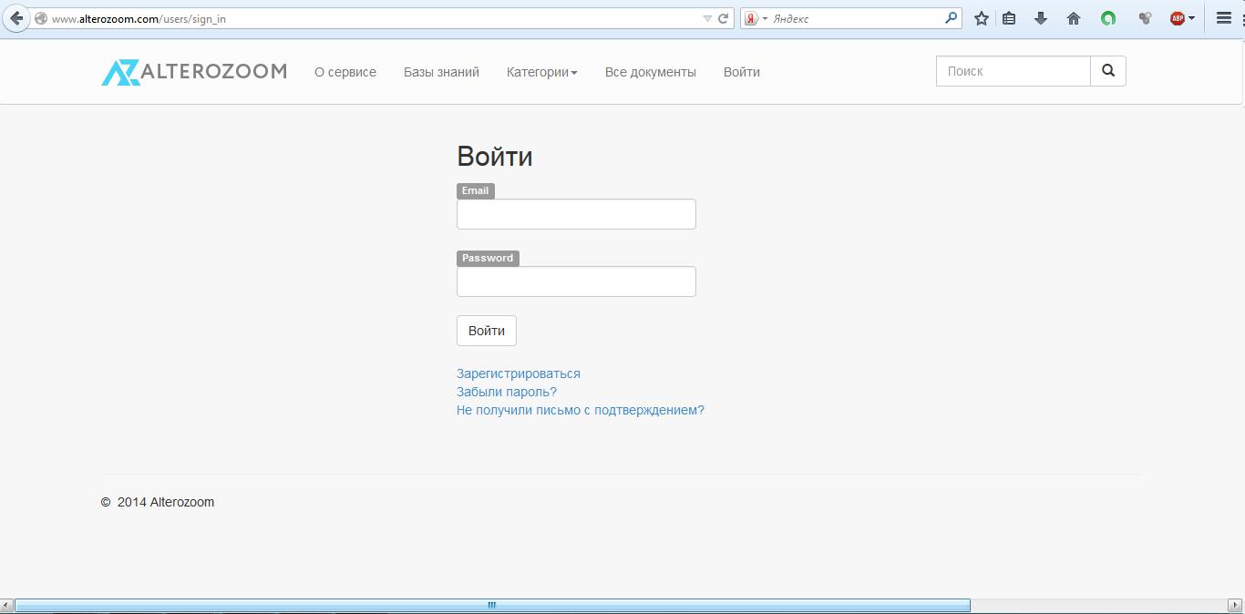1245x614 pixels.
Task: Follow the Зарегистрироваться link
Action: (518, 374)
